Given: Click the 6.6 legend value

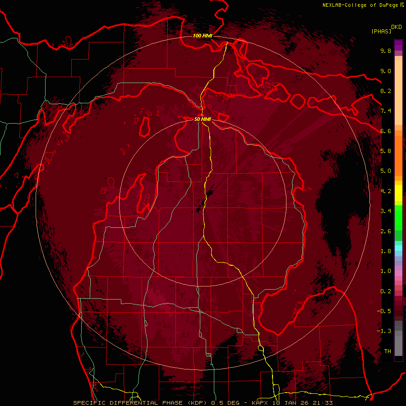Looking at the screenshot, I should [386, 131].
